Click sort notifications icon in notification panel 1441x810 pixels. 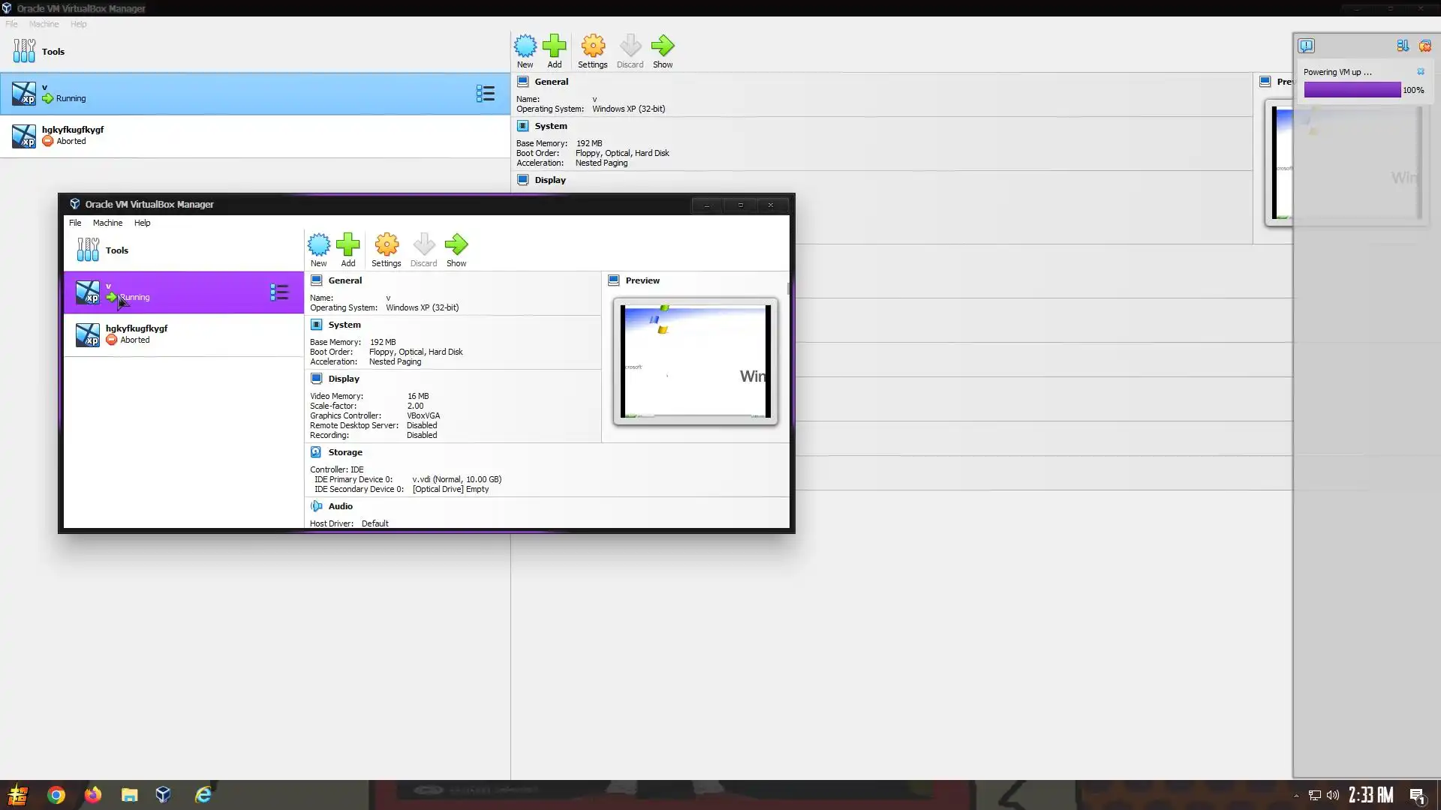1402,46
